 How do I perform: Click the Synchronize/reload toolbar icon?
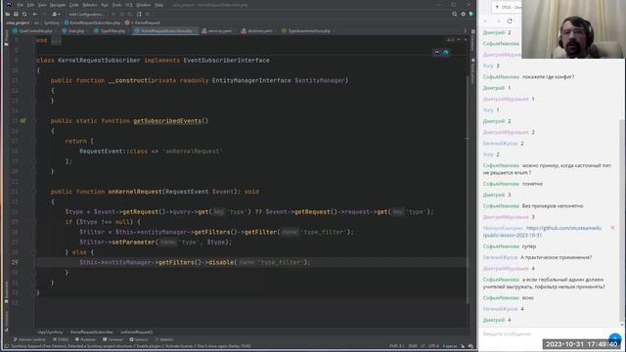[24, 14]
